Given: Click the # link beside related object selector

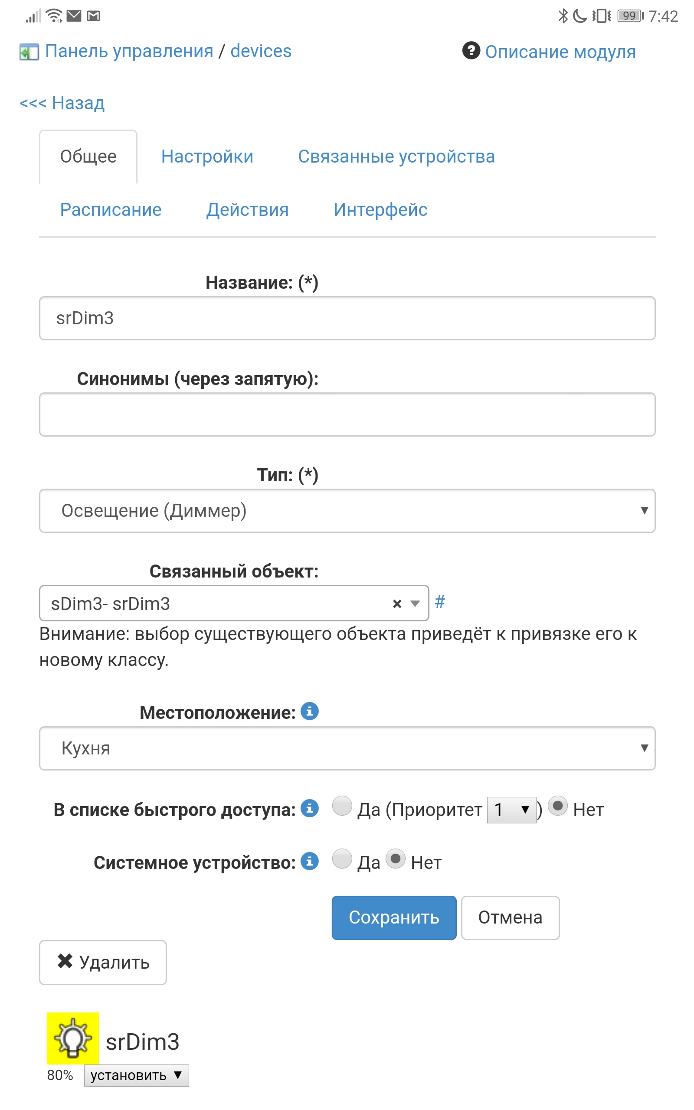Looking at the screenshot, I should tap(442, 602).
